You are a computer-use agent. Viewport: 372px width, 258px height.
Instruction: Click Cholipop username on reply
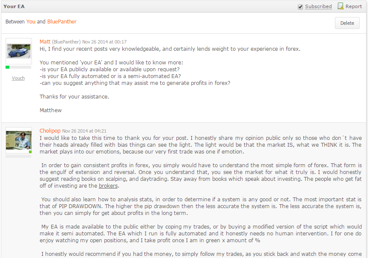coord(50,131)
